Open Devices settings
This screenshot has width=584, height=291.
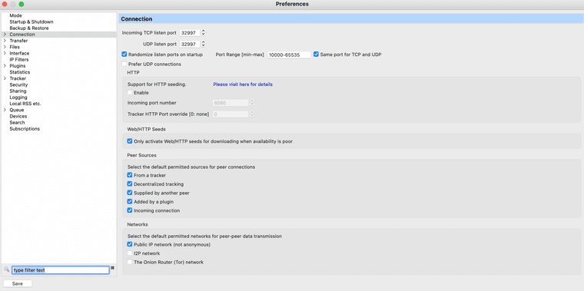coord(18,116)
